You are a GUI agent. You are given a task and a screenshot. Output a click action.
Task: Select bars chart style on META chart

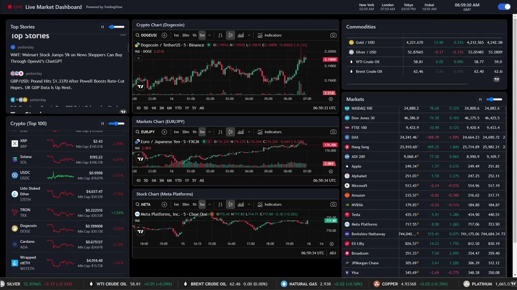pyautogui.click(x=220, y=205)
